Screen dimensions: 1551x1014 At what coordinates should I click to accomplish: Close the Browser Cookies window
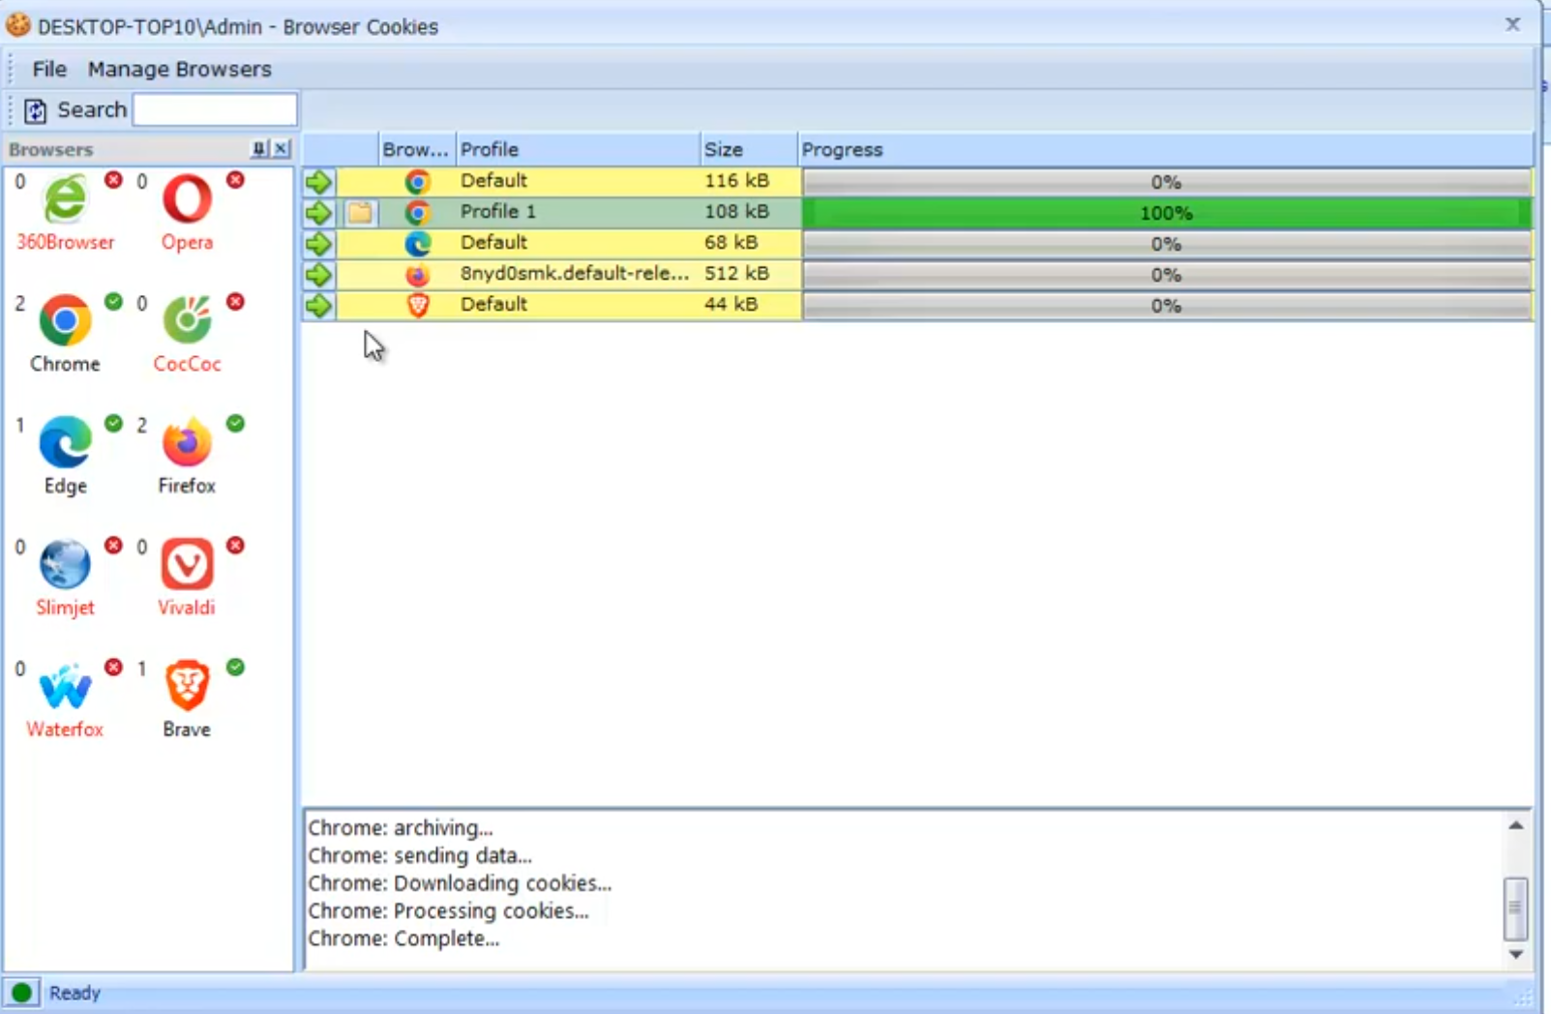1512,25
